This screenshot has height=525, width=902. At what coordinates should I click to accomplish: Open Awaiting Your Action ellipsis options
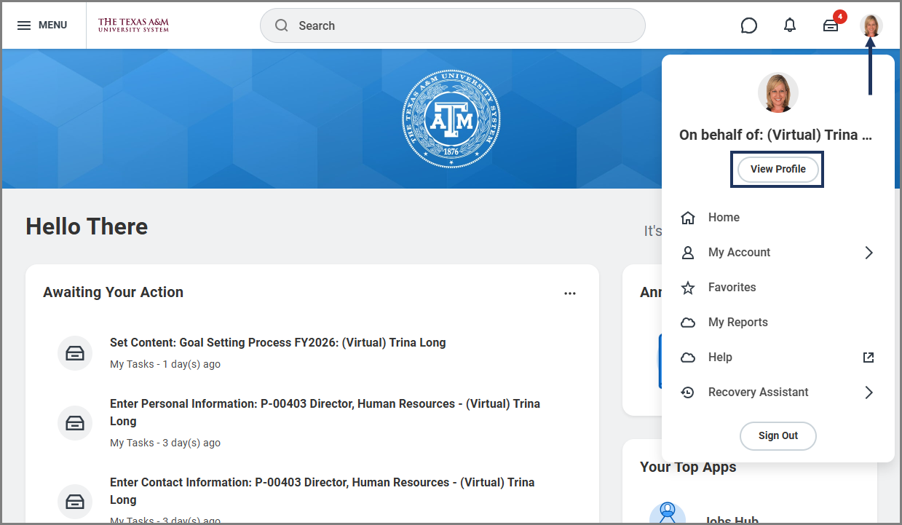coord(570,293)
